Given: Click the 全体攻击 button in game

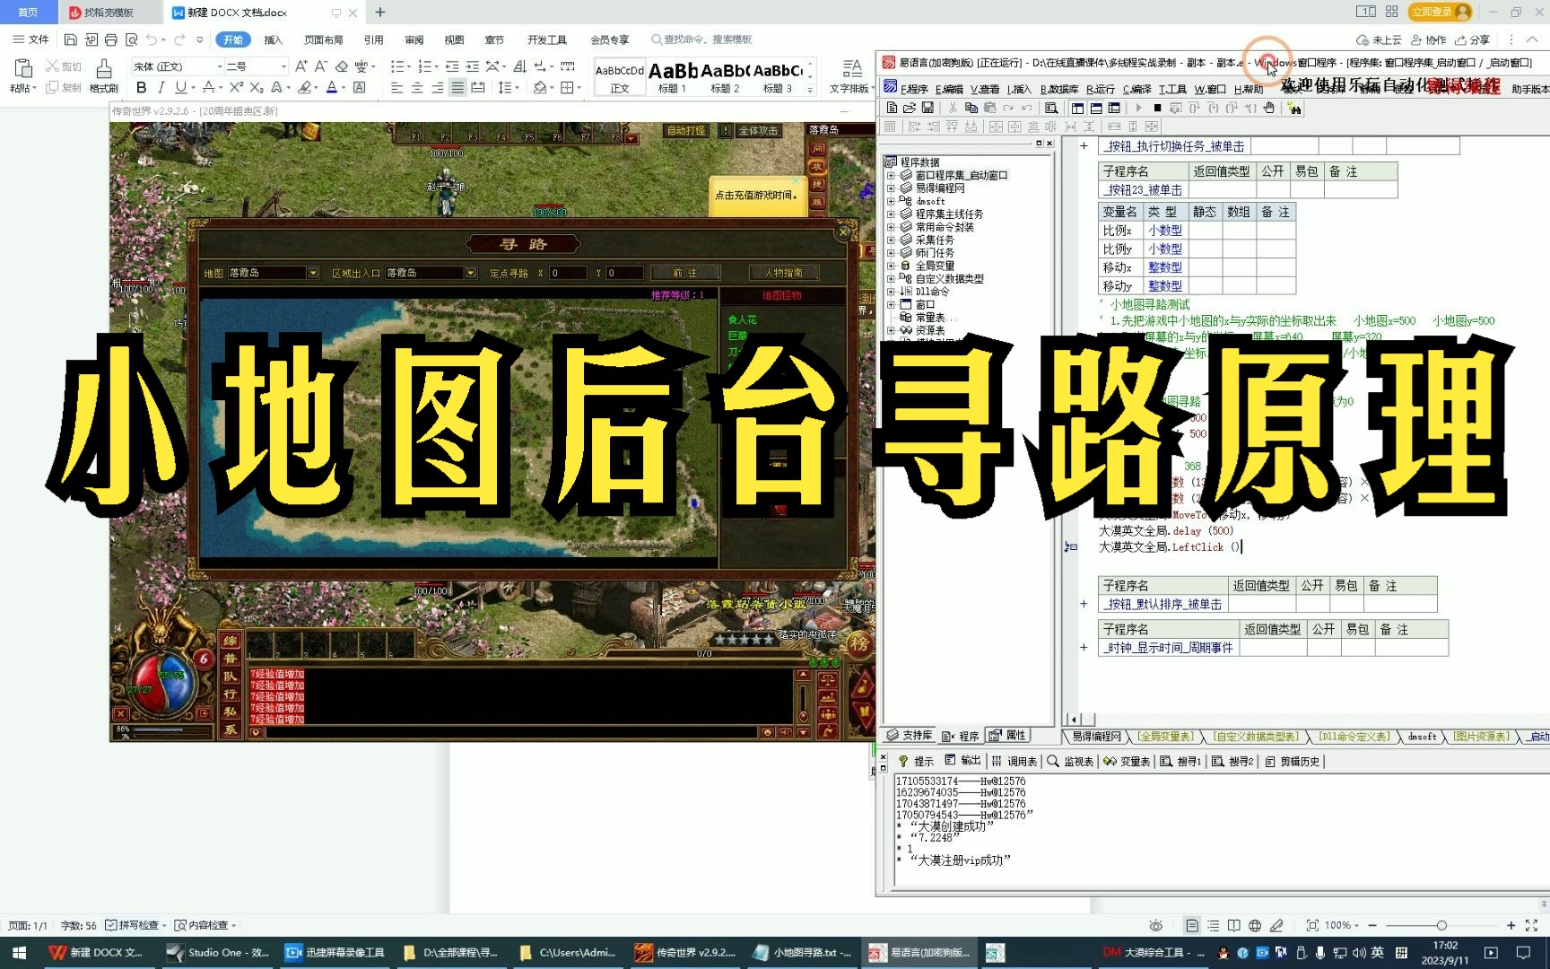Looking at the screenshot, I should pos(758,131).
